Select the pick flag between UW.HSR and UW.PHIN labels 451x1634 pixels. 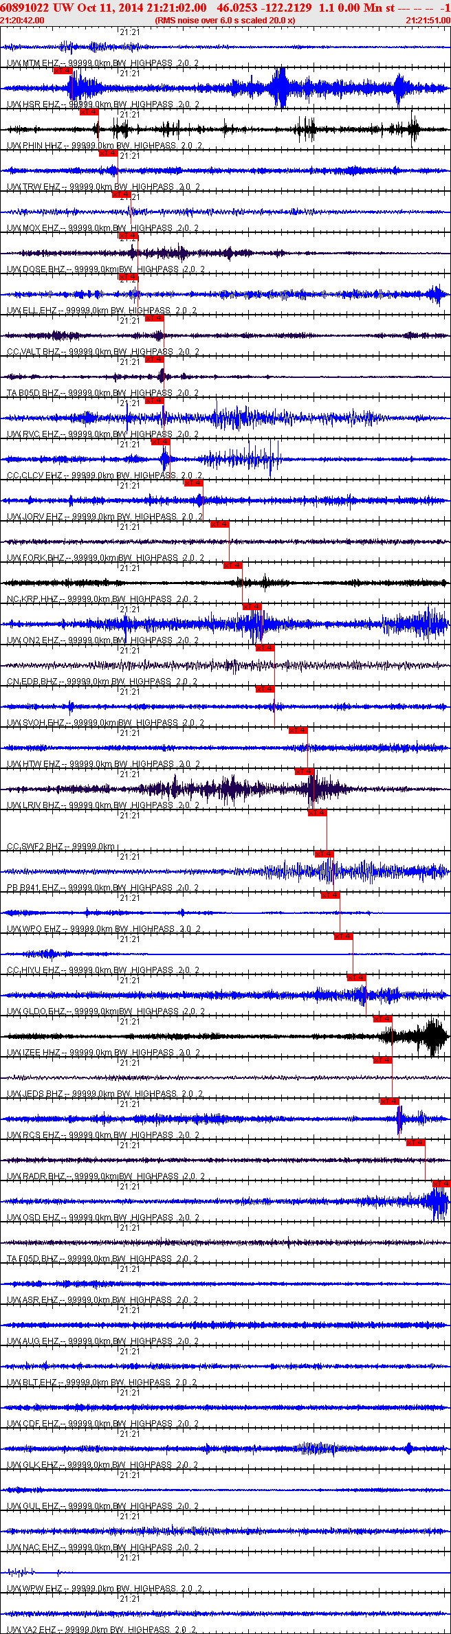(x=89, y=112)
